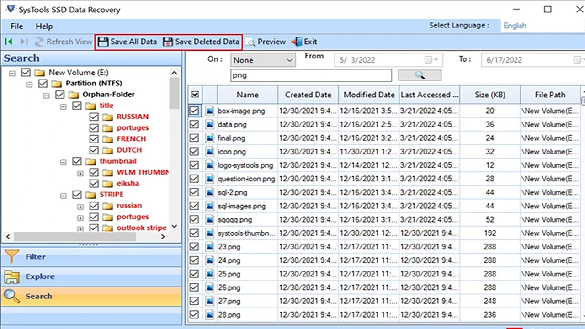Expand the outlook stripe folder node
585x329 pixels.
[80, 228]
